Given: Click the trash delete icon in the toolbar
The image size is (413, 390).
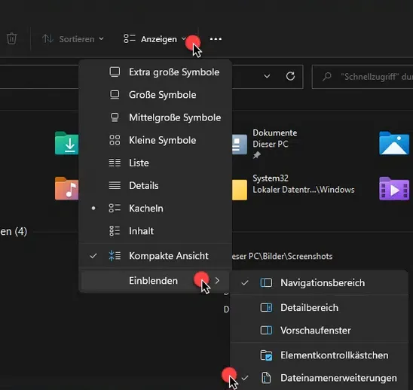Looking at the screenshot, I should [x=11, y=38].
